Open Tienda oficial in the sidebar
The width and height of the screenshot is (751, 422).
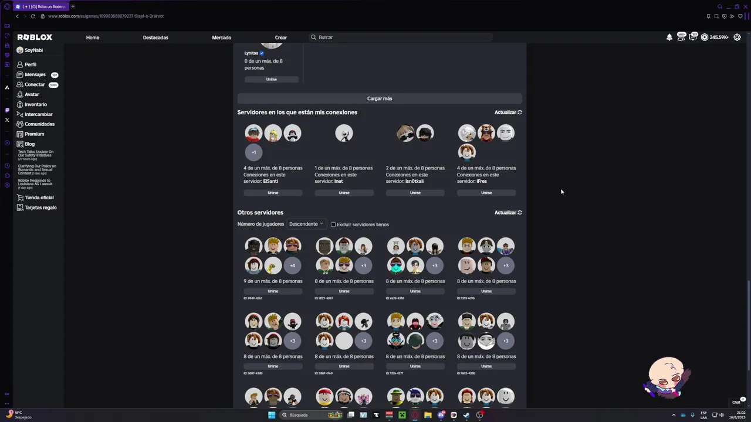click(x=39, y=198)
